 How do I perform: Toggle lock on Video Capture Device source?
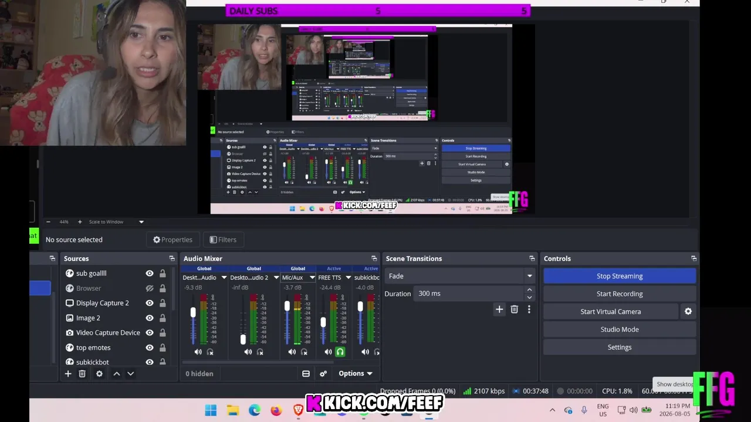pyautogui.click(x=163, y=332)
